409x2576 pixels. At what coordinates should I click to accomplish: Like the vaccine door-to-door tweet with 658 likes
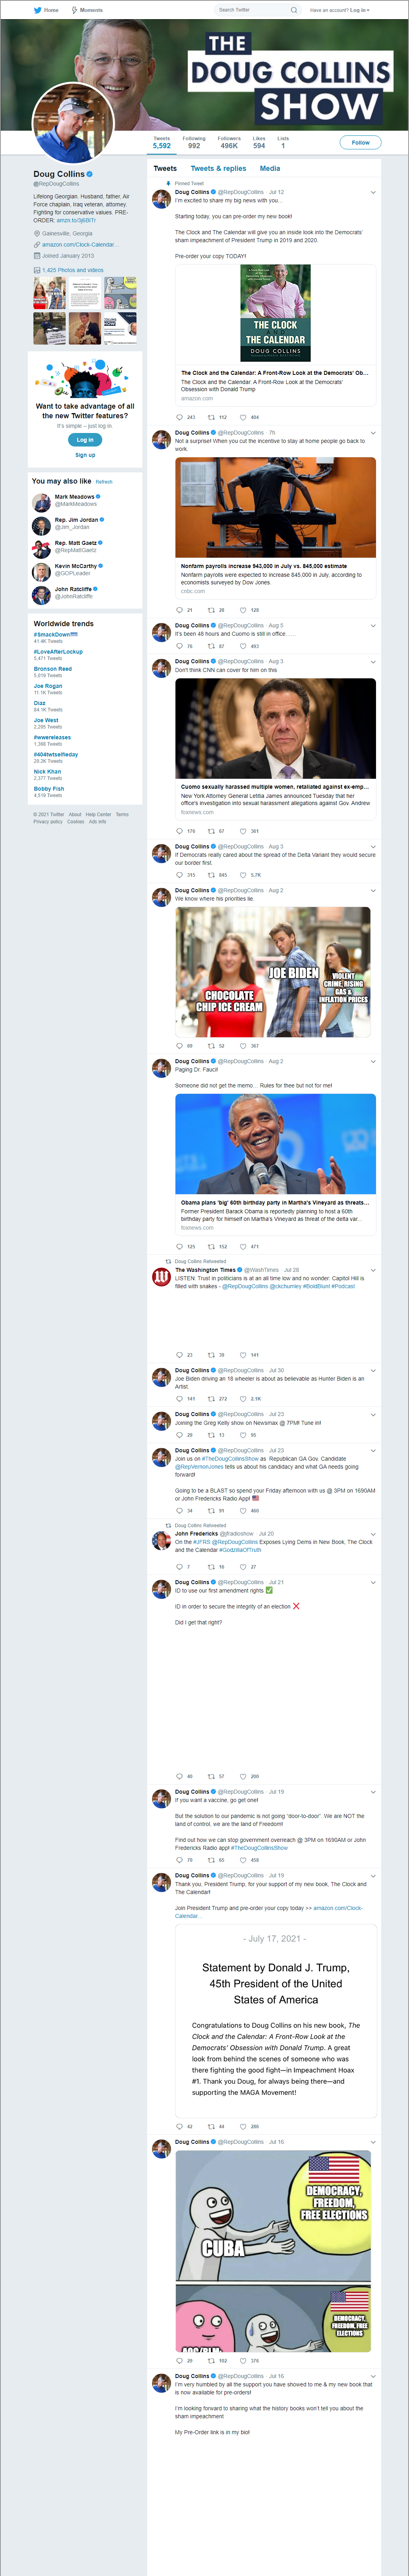[243, 1860]
